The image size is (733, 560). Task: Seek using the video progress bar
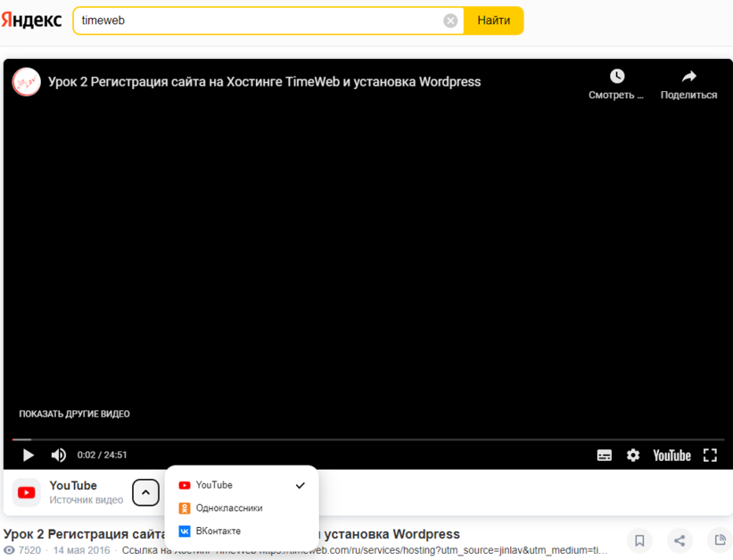point(368,440)
